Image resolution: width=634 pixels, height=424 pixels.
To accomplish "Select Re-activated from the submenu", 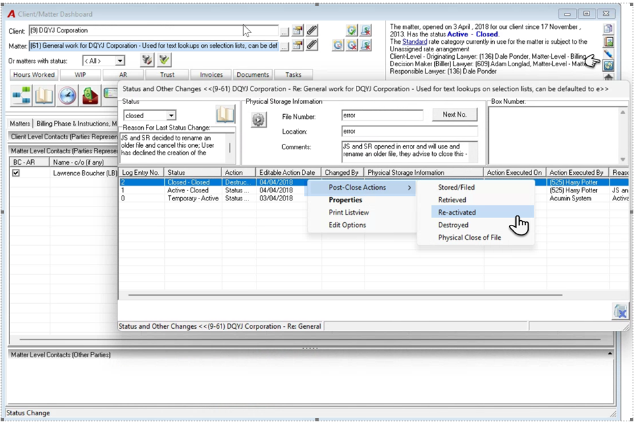I will pos(481,213).
